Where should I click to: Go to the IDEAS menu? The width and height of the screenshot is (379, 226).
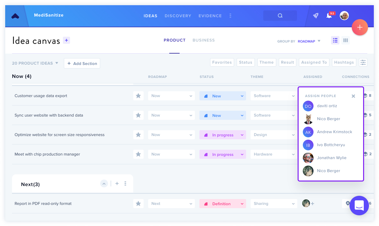tap(150, 16)
